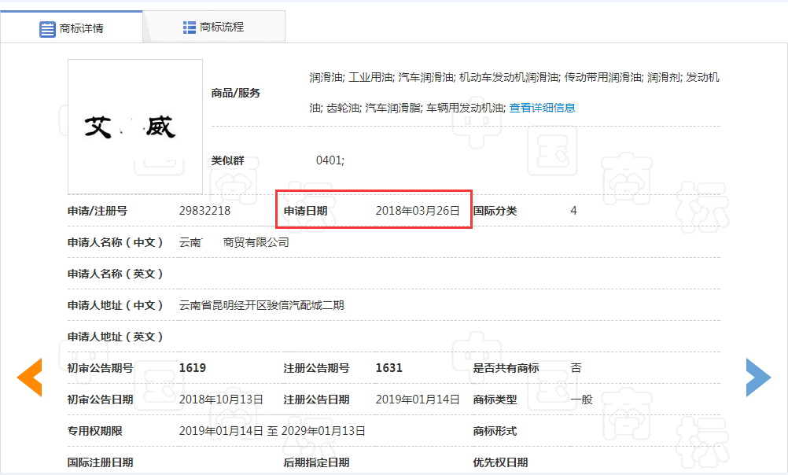Viewport: 788px width, 475px height.
Task: Click the 优先权日期 label
Action: [500, 462]
